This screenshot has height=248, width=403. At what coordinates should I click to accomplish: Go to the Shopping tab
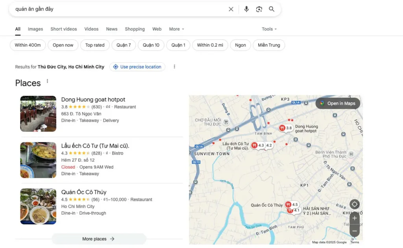(x=135, y=29)
